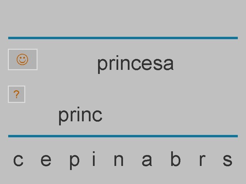Choose the letter p from the options
The image size is (246, 184).
click(74, 161)
